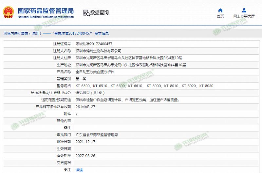Click registrant name 深圳市锦瑞生物科技有限公司
The image size is (262, 173).
pyautogui.click(x=98, y=51)
